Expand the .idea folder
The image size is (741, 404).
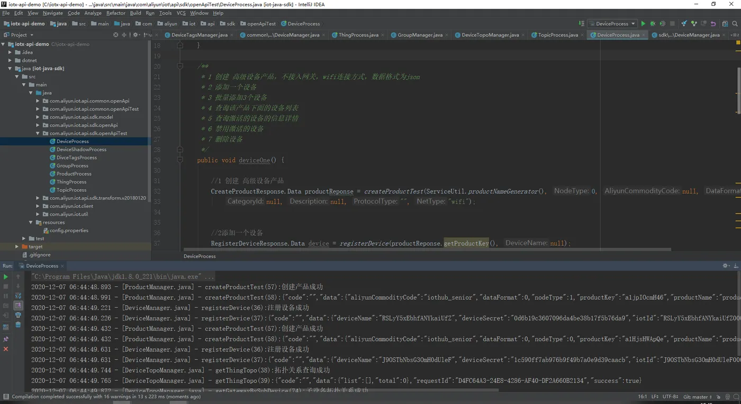coord(11,52)
